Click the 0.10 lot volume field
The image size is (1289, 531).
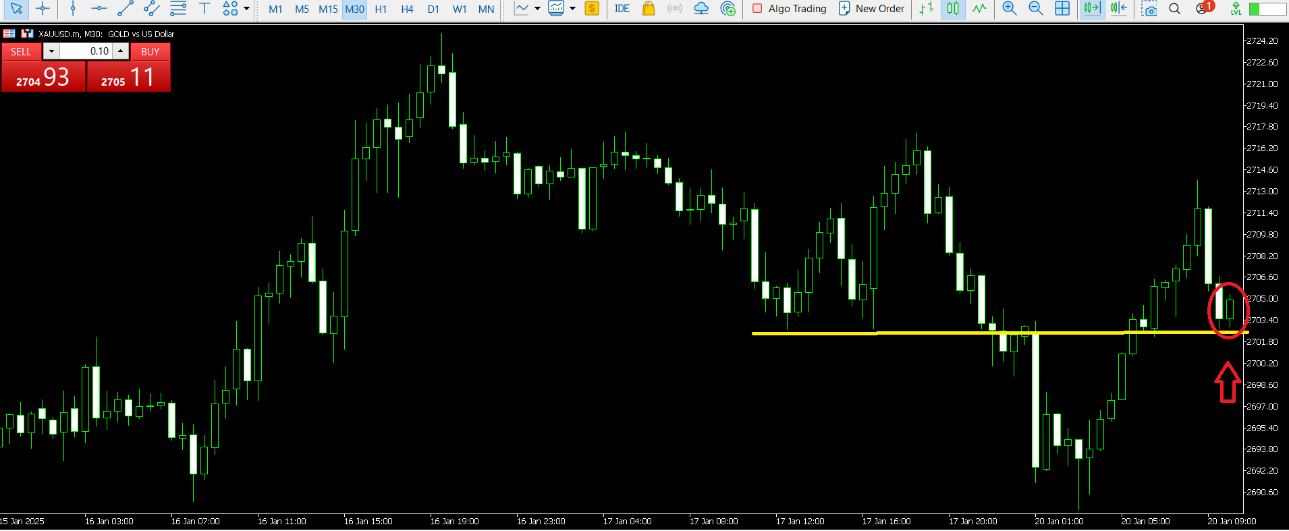[x=86, y=51]
